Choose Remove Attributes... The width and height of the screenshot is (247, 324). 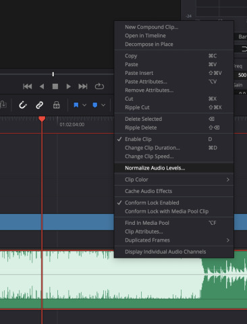coord(174,90)
